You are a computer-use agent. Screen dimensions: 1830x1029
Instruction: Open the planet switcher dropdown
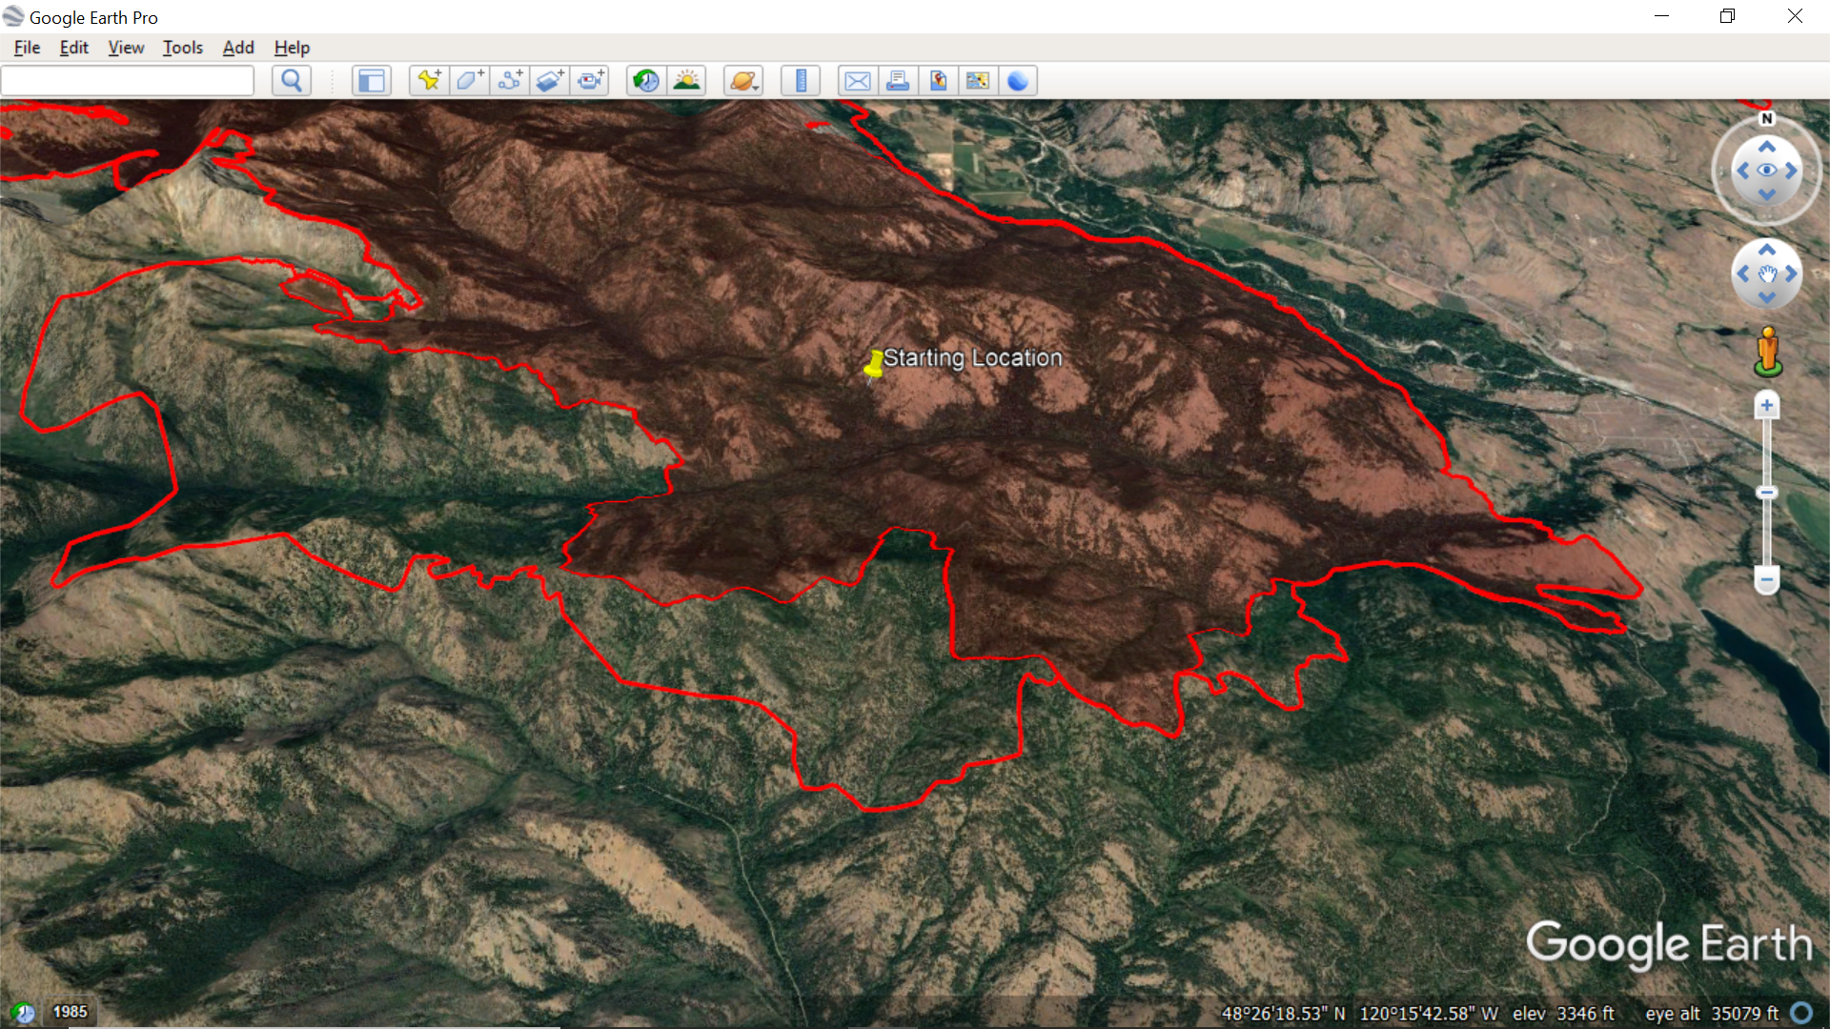click(743, 81)
